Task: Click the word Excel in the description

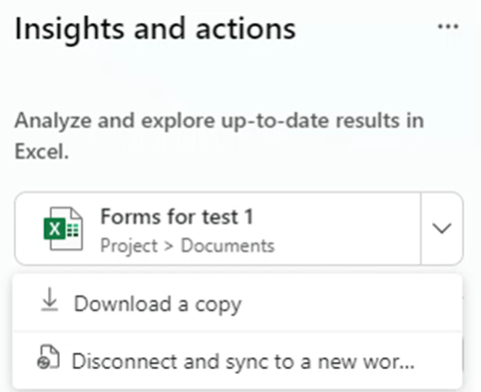Action: (x=42, y=152)
